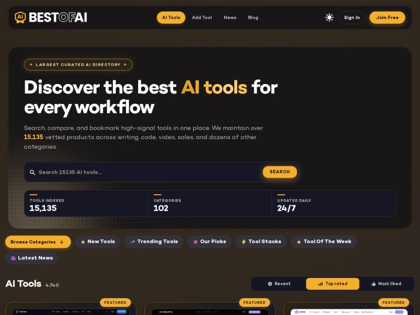The image size is (420, 315).
Task: Go to Add Tool page
Action: coord(202,17)
